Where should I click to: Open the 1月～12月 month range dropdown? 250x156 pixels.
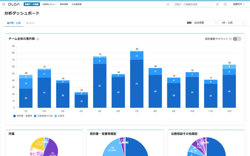pos(233,23)
